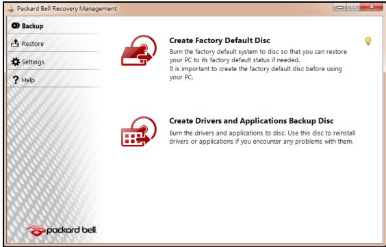Viewport: 386px width, 247px height.
Task: Open the Settings section
Action: pyautogui.click(x=54, y=62)
